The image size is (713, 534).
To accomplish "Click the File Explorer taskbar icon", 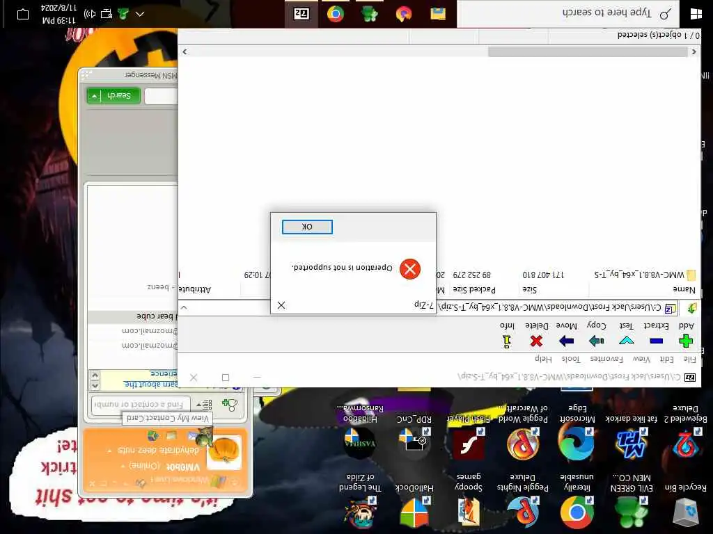I will point(438,14).
